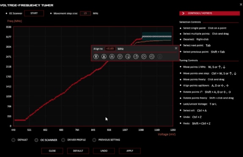Select the DEFAULT radio option

pos(14,140)
